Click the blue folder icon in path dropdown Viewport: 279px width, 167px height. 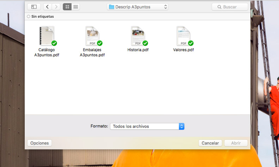tap(111, 7)
